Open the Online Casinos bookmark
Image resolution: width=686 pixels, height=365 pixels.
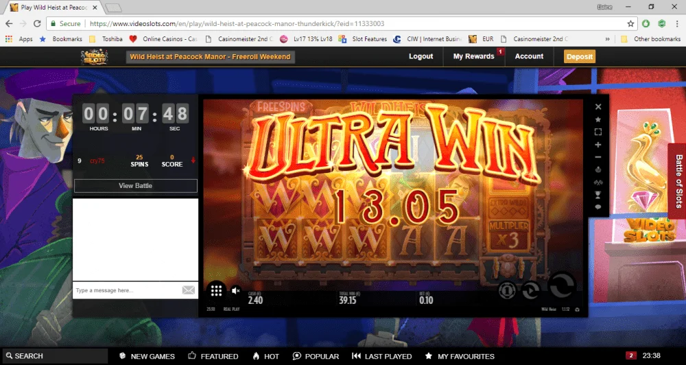[x=163, y=39]
